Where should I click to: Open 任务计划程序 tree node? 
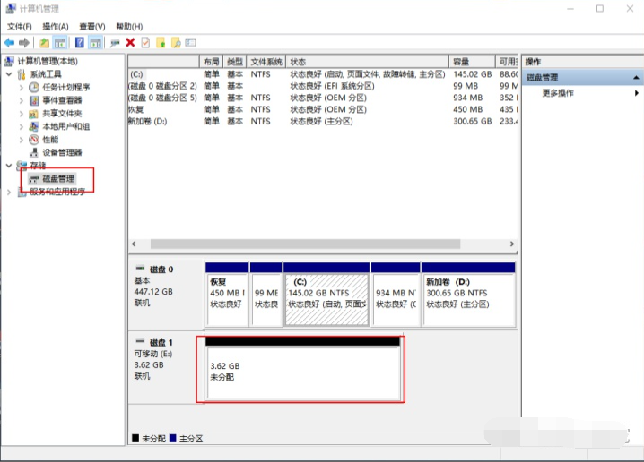(x=65, y=88)
